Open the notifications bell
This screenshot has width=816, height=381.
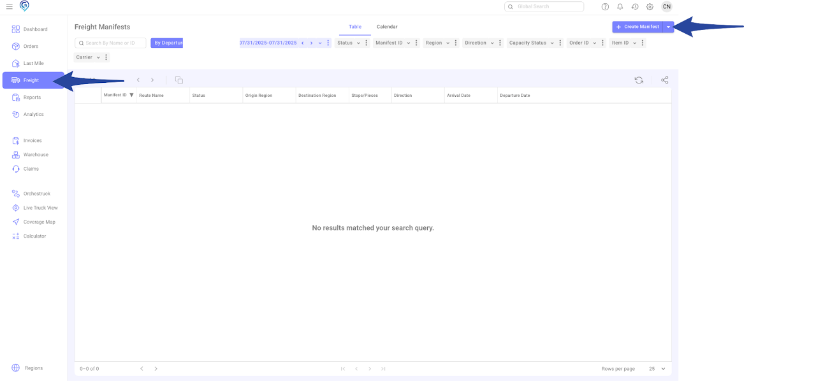coord(620,6)
